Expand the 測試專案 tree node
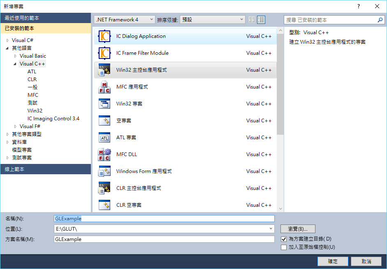Viewport: 387px width, 269px height. 7,158
